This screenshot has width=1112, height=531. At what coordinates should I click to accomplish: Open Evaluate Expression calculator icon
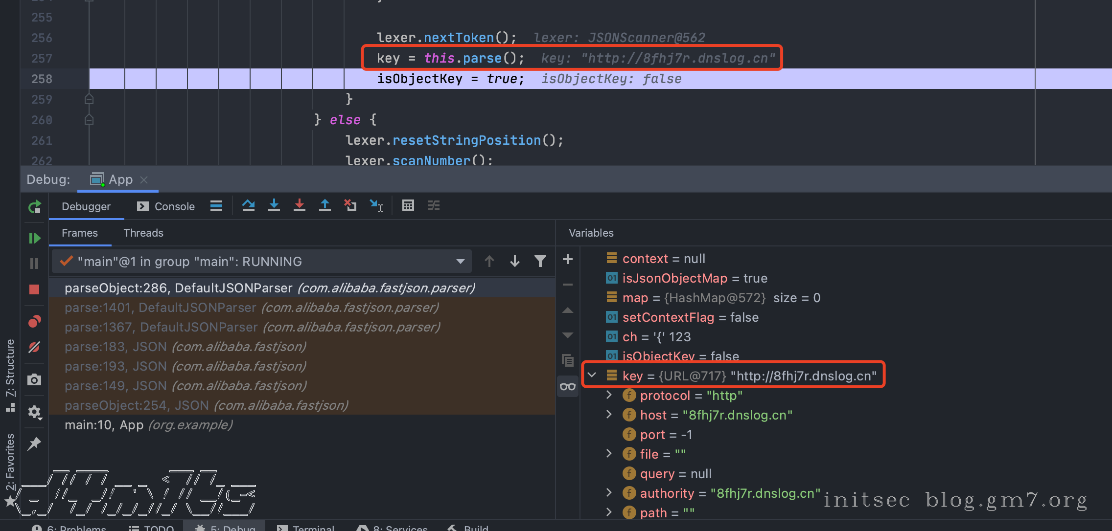click(408, 206)
